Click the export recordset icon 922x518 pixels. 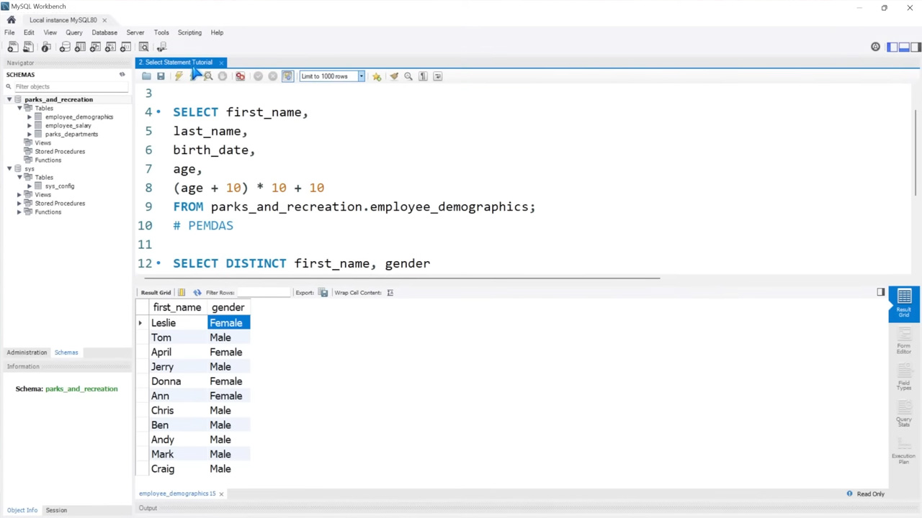[x=323, y=293]
